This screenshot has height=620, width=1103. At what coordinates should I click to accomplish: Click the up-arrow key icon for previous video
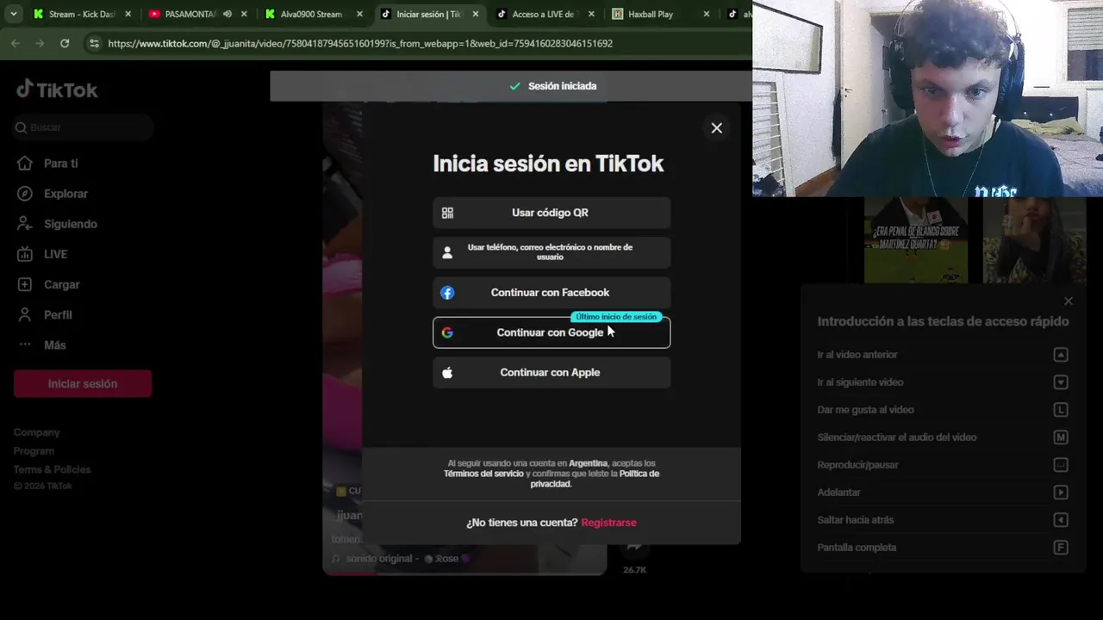pos(1061,355)
